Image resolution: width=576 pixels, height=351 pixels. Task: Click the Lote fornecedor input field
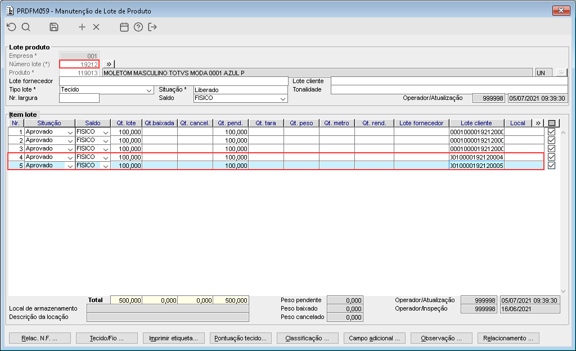(173, 81)
